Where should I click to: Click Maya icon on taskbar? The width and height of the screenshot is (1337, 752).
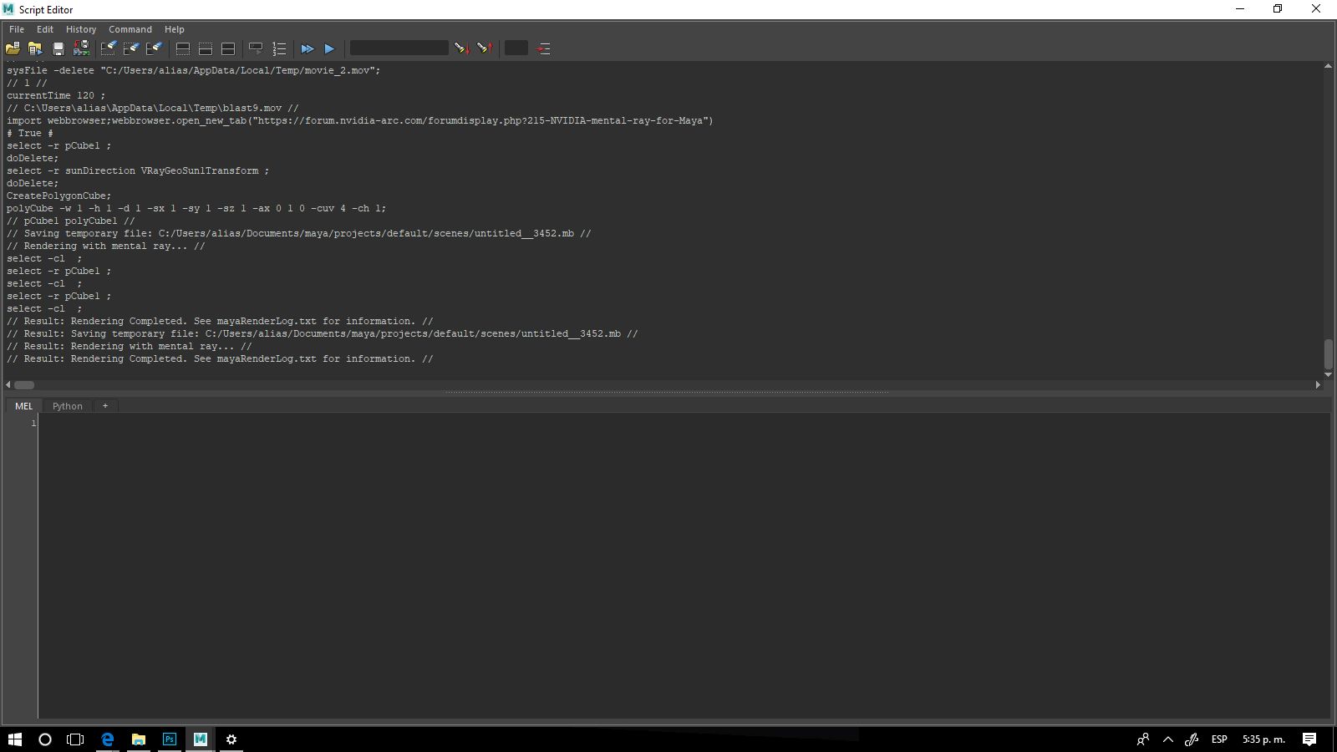point(201,739)
